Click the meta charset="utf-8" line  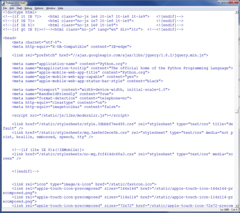(37, 42)
